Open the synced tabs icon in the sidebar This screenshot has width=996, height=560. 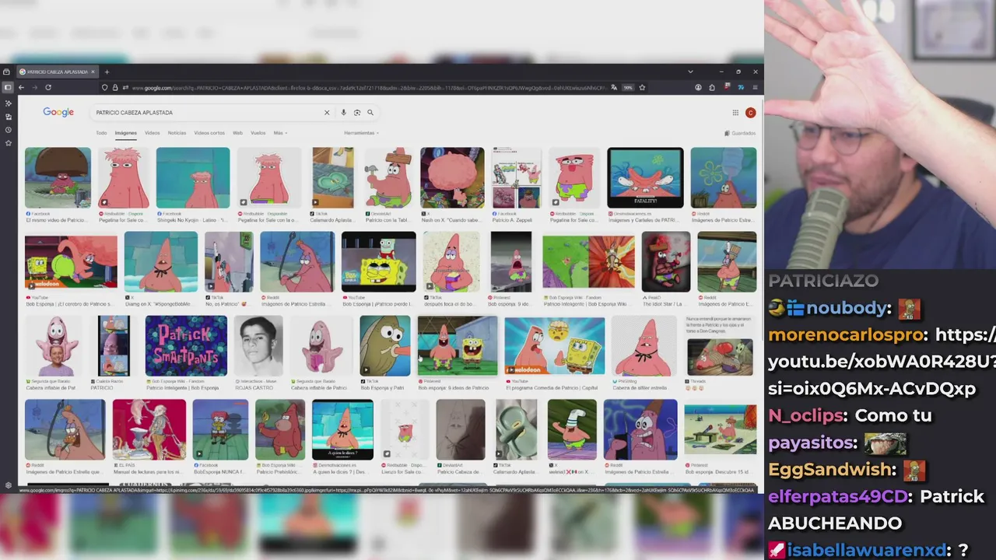(x=9, y=117)
